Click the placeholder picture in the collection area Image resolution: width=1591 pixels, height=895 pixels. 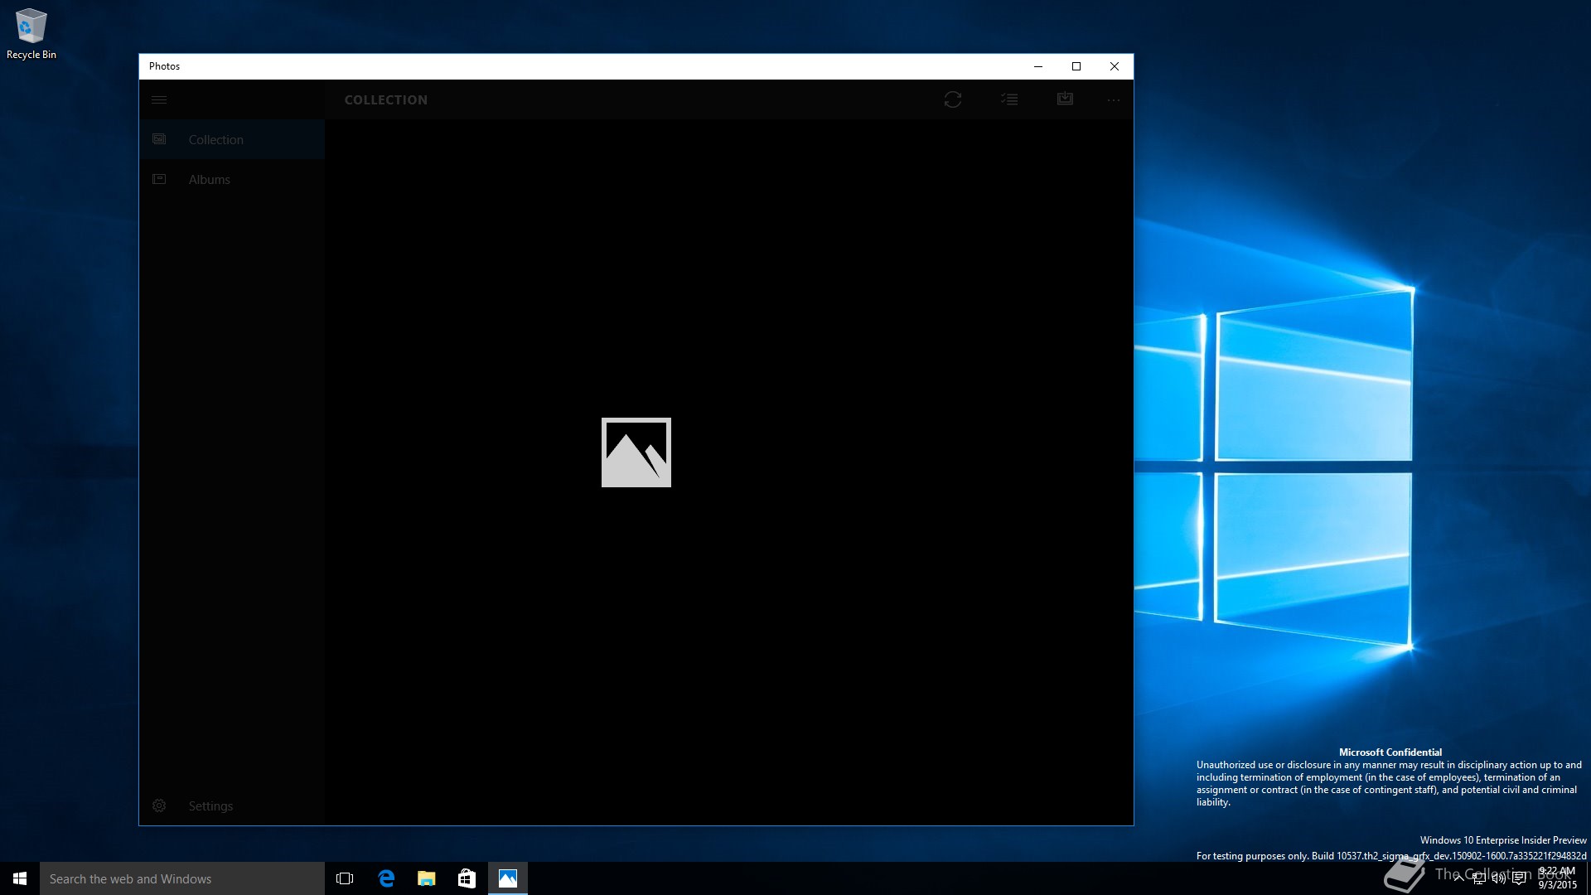coord(636,452)
